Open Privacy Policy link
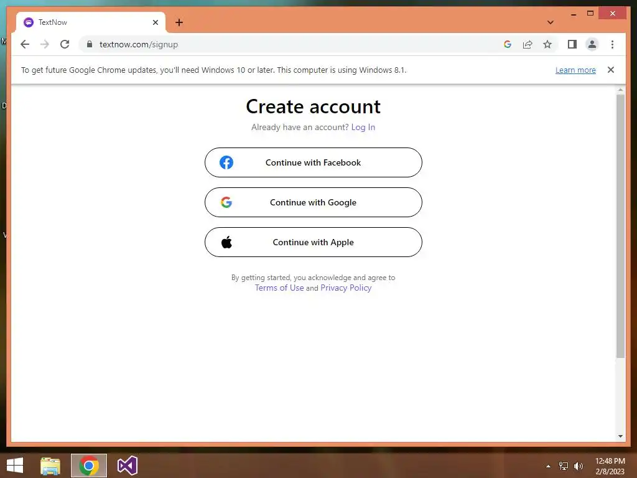This screenshot has height=478, width=637. point(346,288)
